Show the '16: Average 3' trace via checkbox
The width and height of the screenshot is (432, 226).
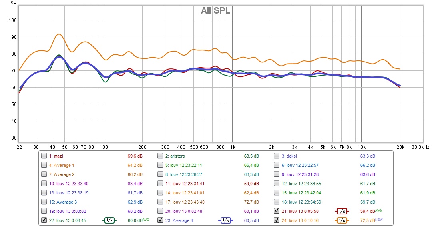pyautogui.click(x=44, y=202)
